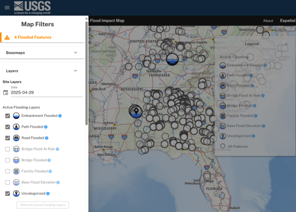Click the USGS logo
296x212 pixels.
point(32,7)
